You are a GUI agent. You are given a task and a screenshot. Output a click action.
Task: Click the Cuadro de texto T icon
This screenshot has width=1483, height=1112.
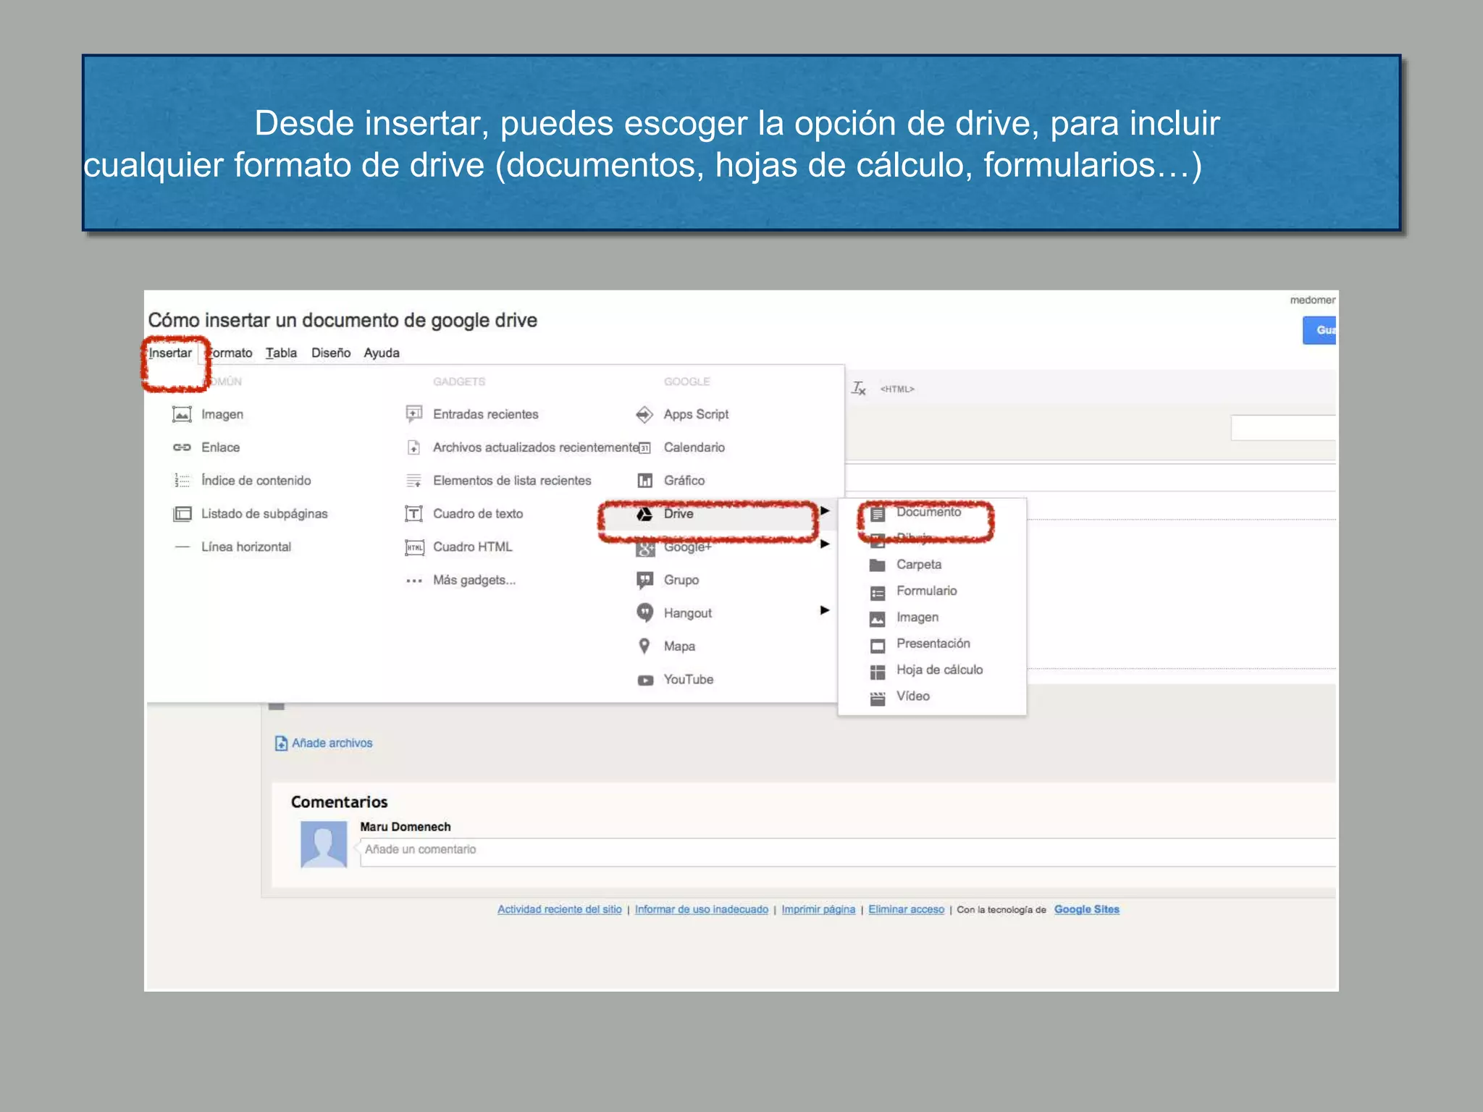point(414,514)
